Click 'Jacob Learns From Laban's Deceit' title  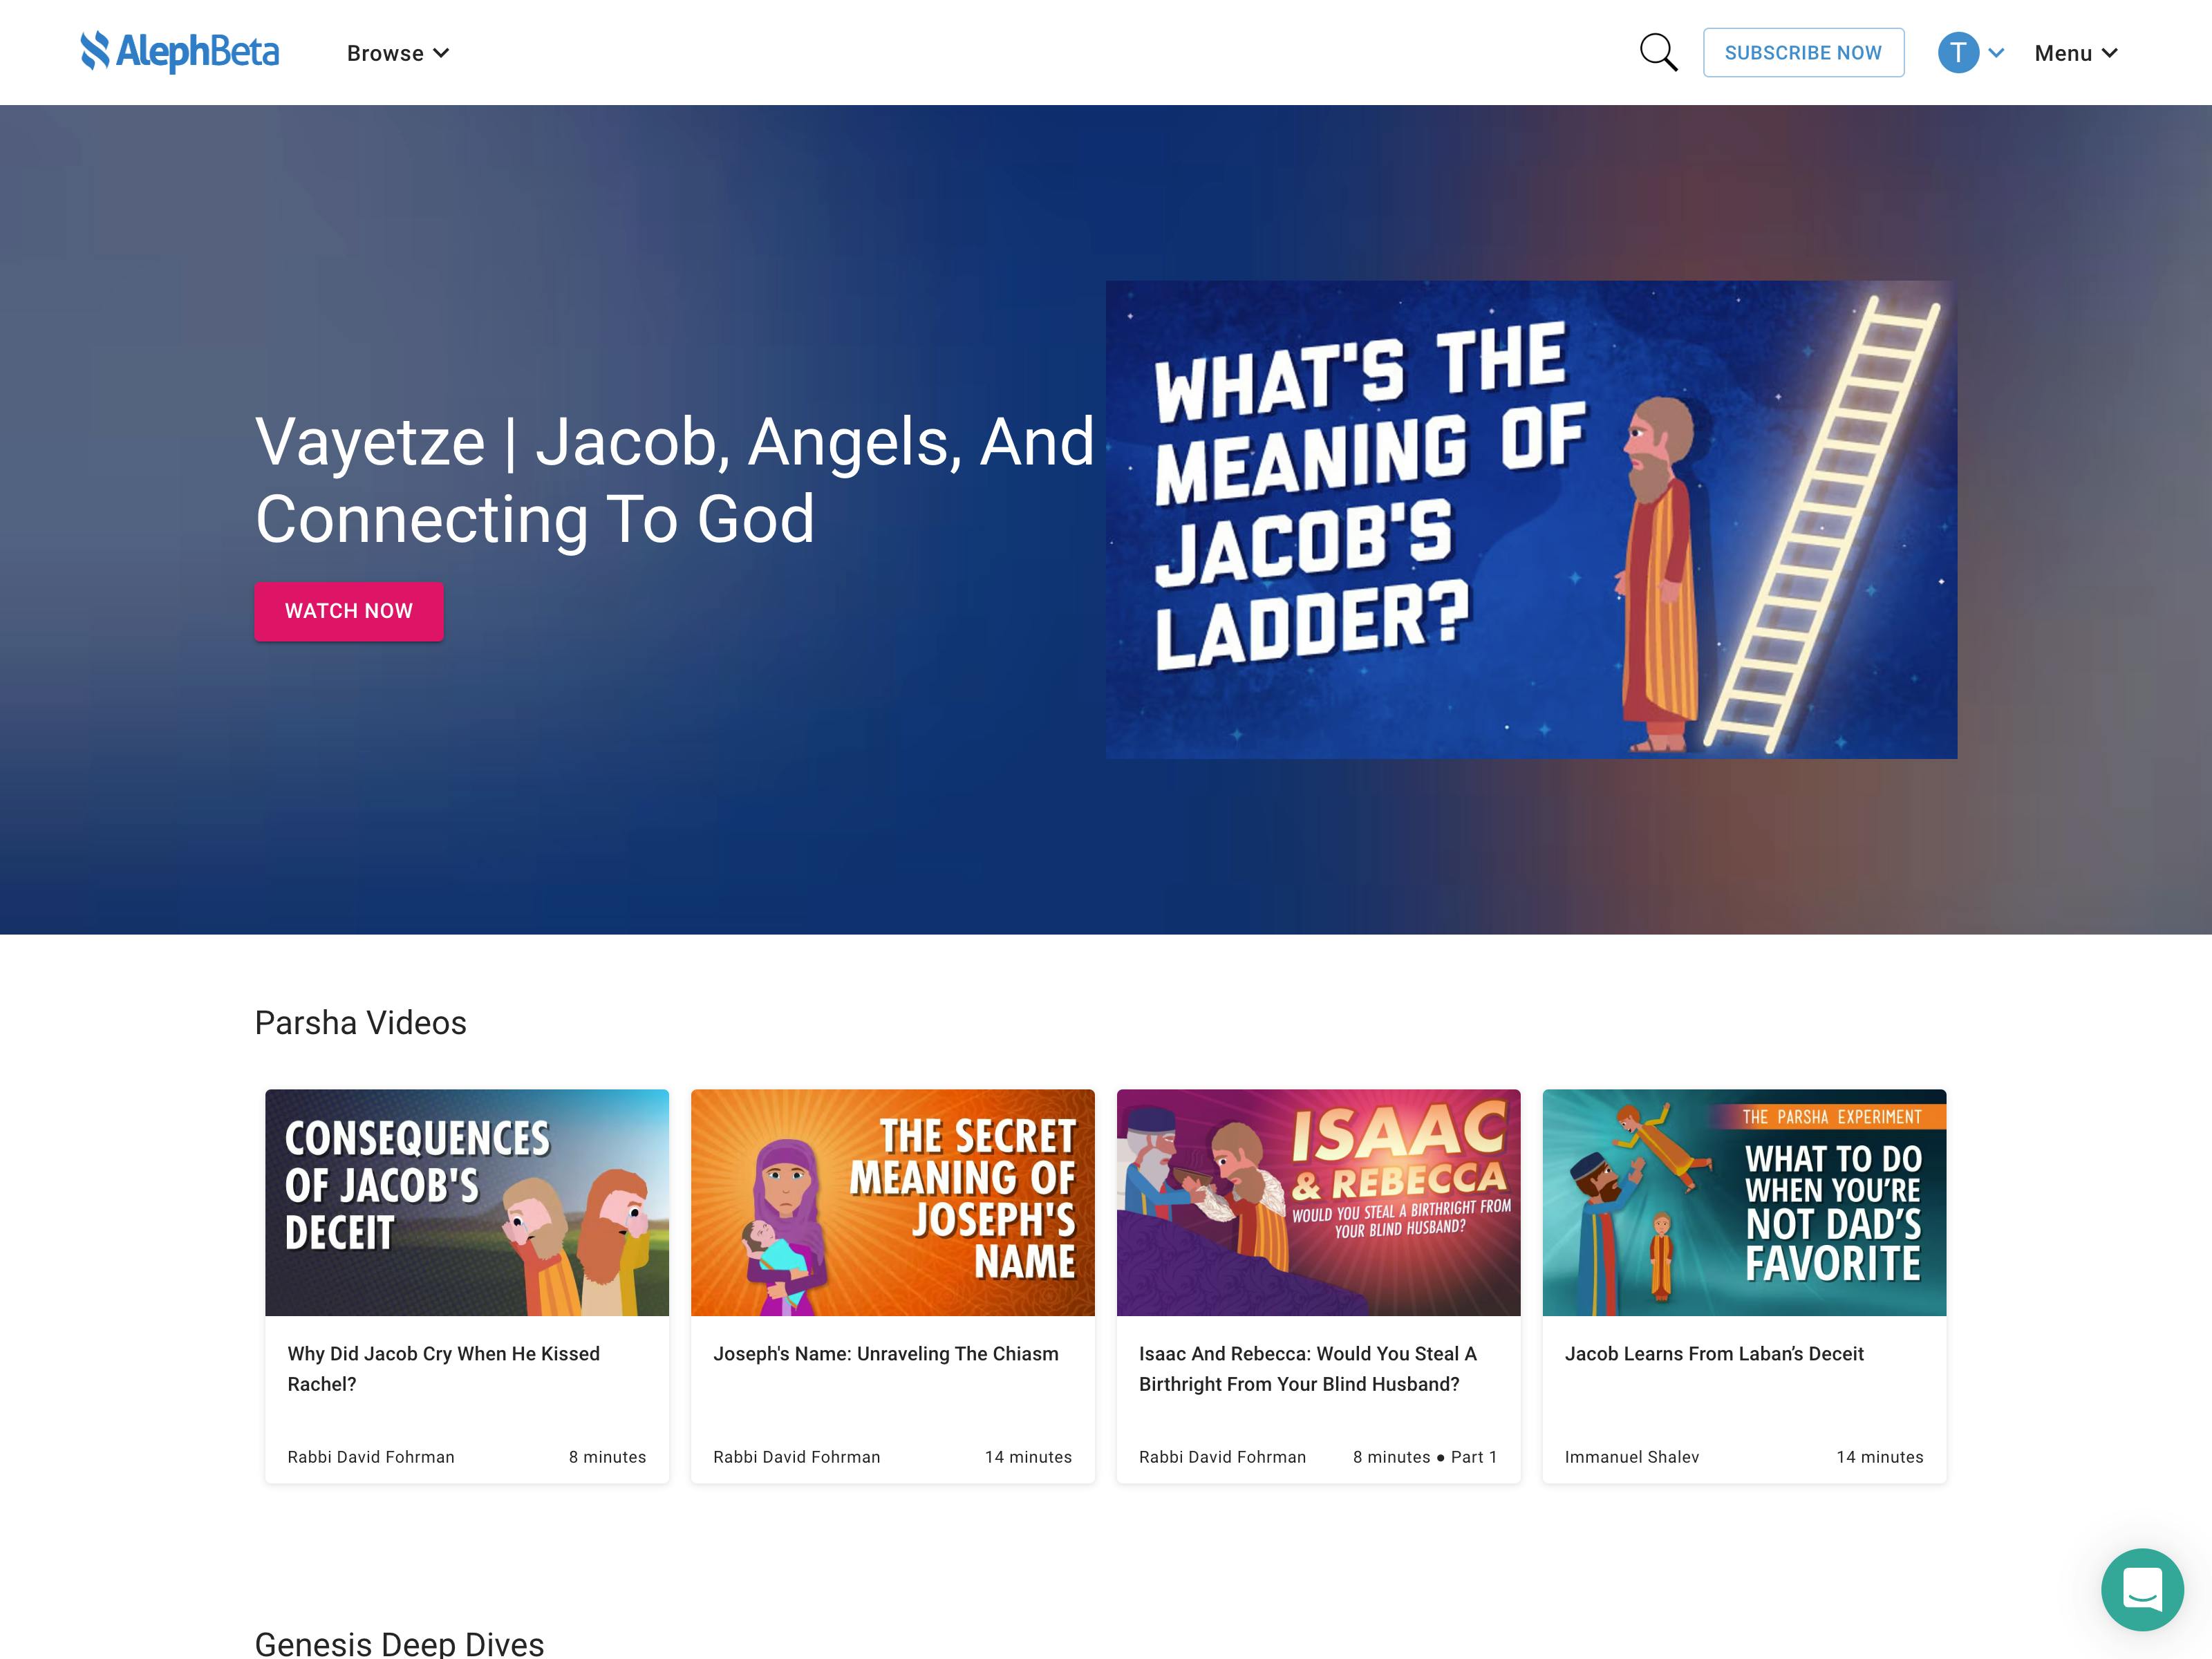(x=1714, y=1353)
